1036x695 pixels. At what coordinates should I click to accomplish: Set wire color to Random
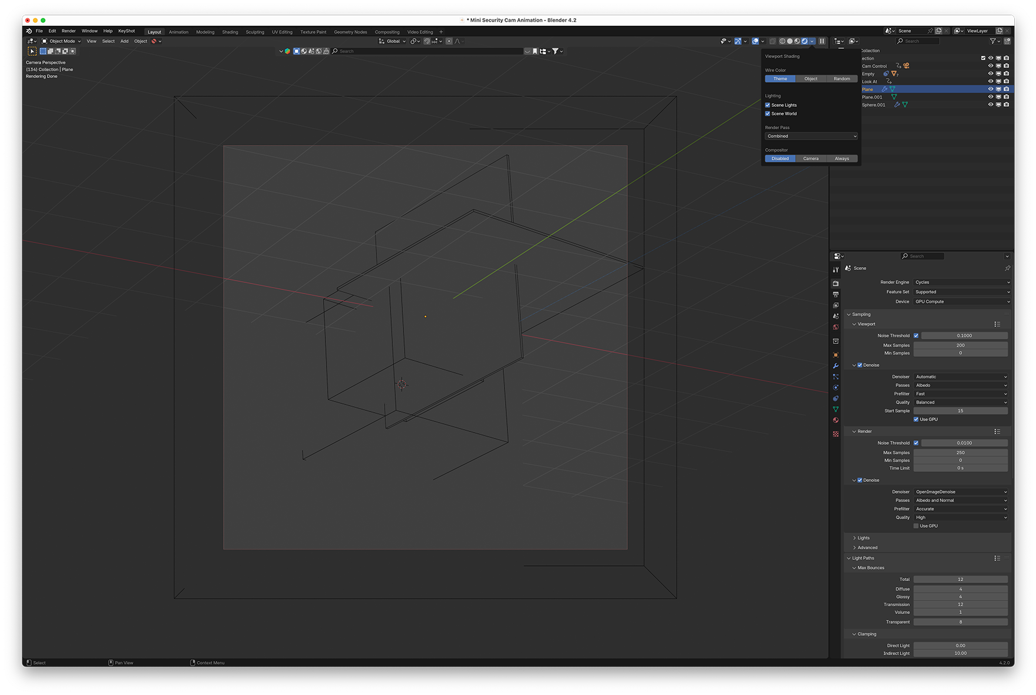(842, 79)
